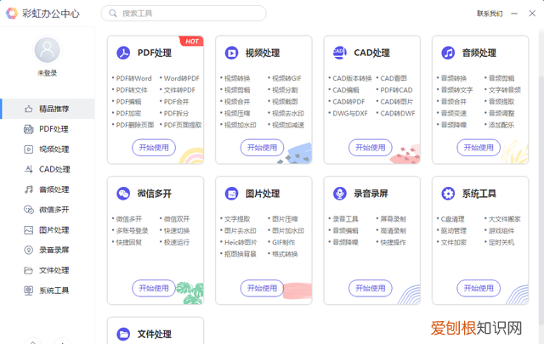The height and width of the screenshot is (344, 544).
Task: Click GIF制作 entry
Action: point(283,242)
